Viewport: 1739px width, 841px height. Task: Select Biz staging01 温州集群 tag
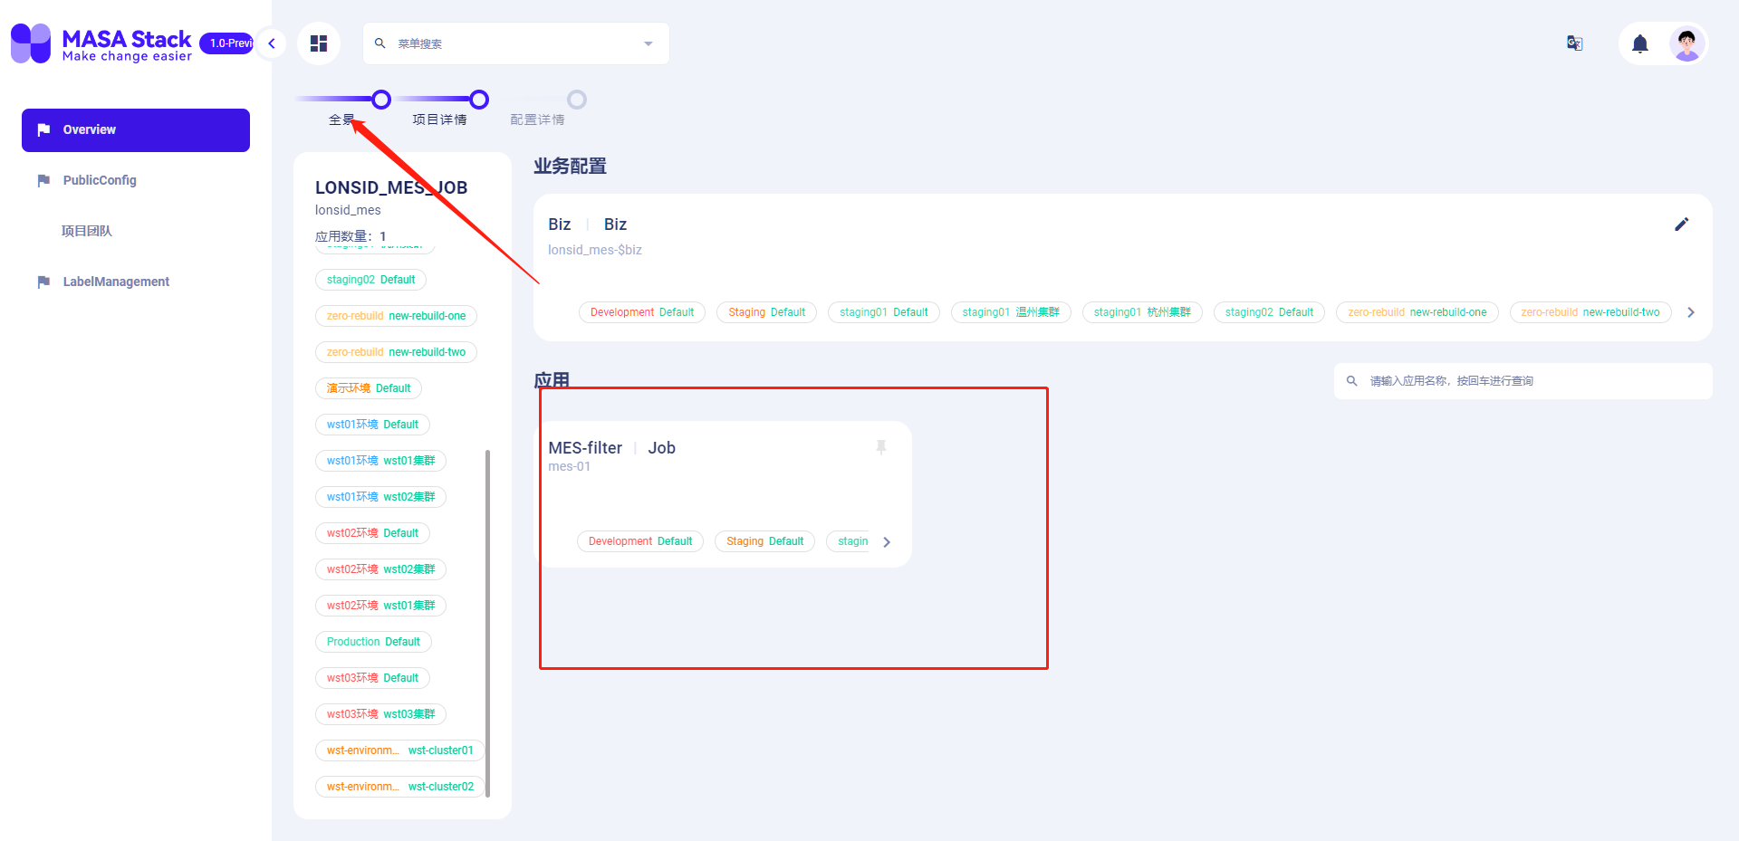[1011, 312]
